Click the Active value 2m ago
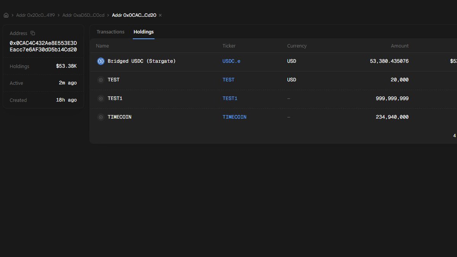457x257 pixels. [67, 83]
